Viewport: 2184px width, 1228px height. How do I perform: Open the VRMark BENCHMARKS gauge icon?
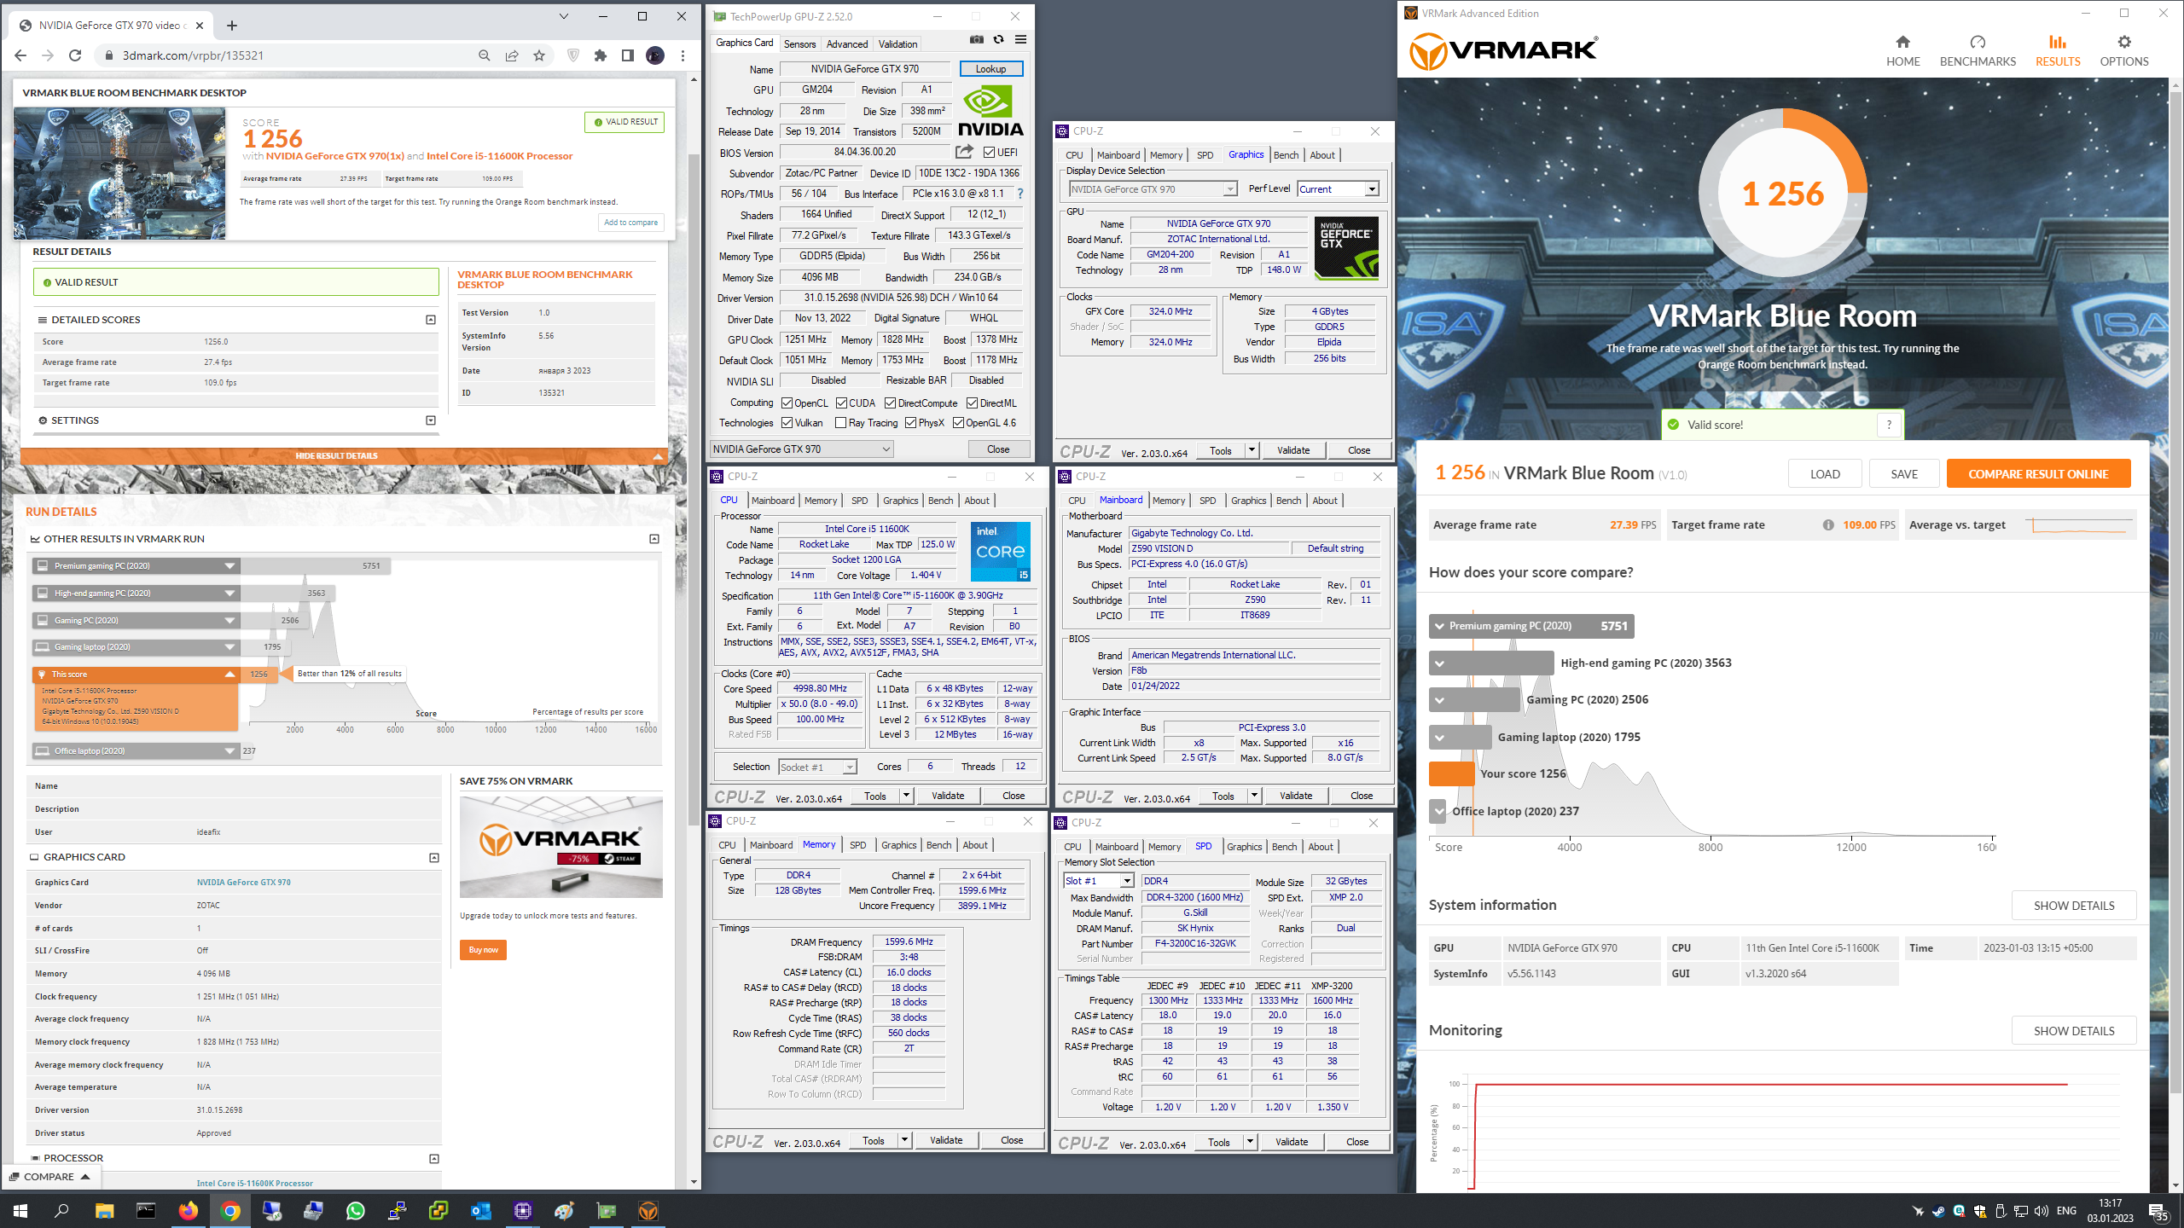pyautogui.click(x=1978, y=42)
